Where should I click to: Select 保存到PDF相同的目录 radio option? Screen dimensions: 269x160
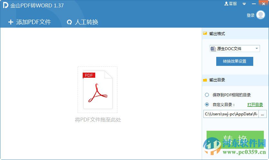pos(207,95)
